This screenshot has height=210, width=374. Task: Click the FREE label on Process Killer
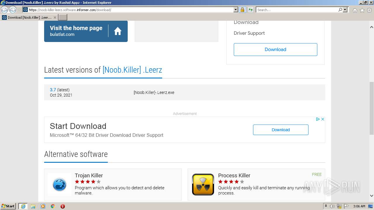pyautogui.click(x=317, y=174)
